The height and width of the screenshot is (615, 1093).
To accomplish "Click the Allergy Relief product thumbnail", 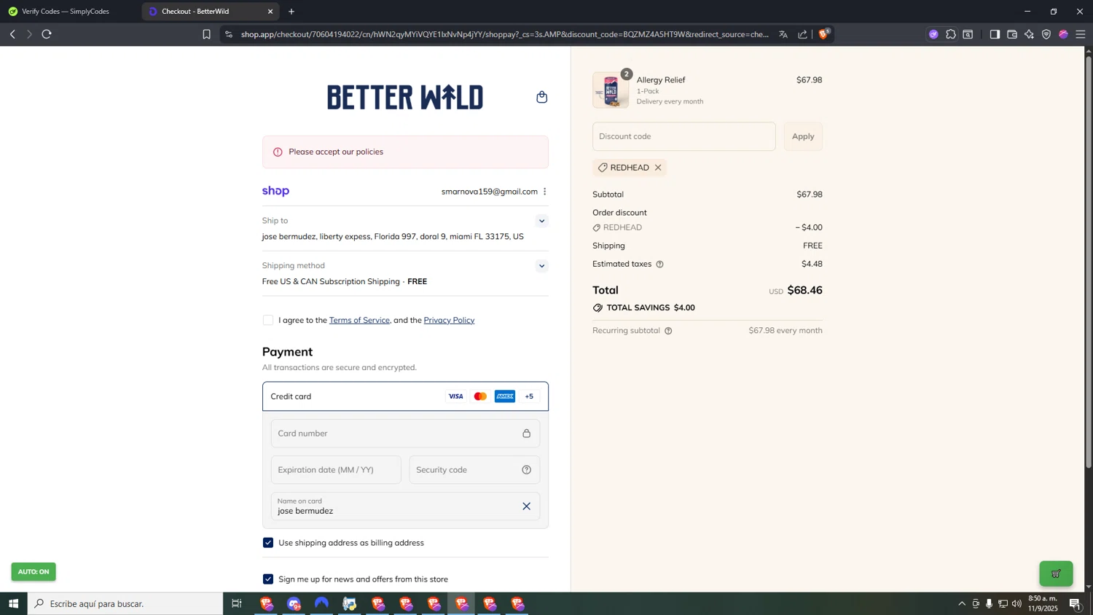I will [611, 90].
